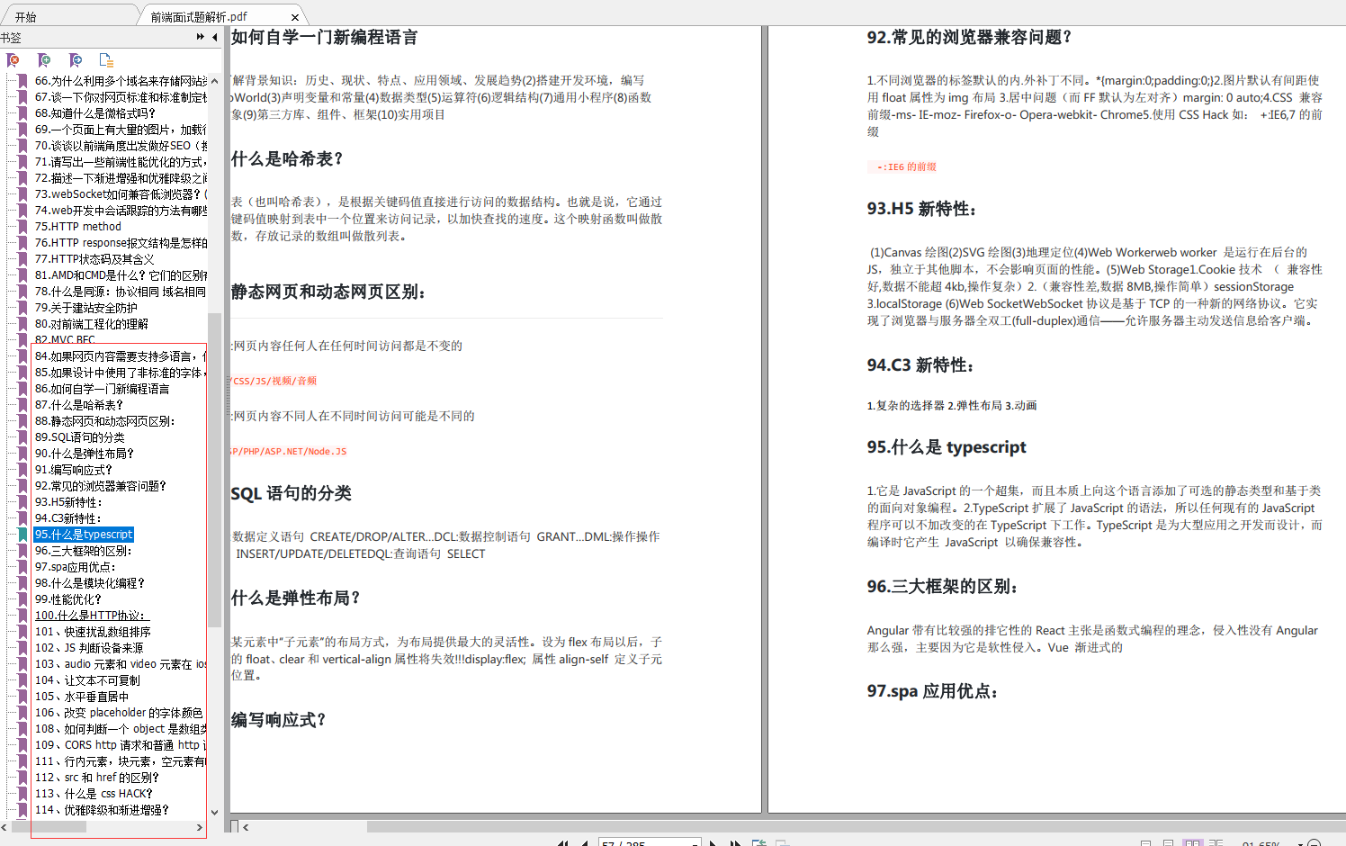
Task: Click the bookmark icon beside 86.如何自学一门新编程语言
Action: click(22, 389)
